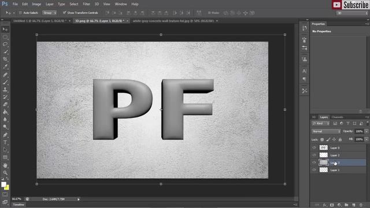Select the Zoom tool
This screenshot has height=208, width=370.
(5, 173)
